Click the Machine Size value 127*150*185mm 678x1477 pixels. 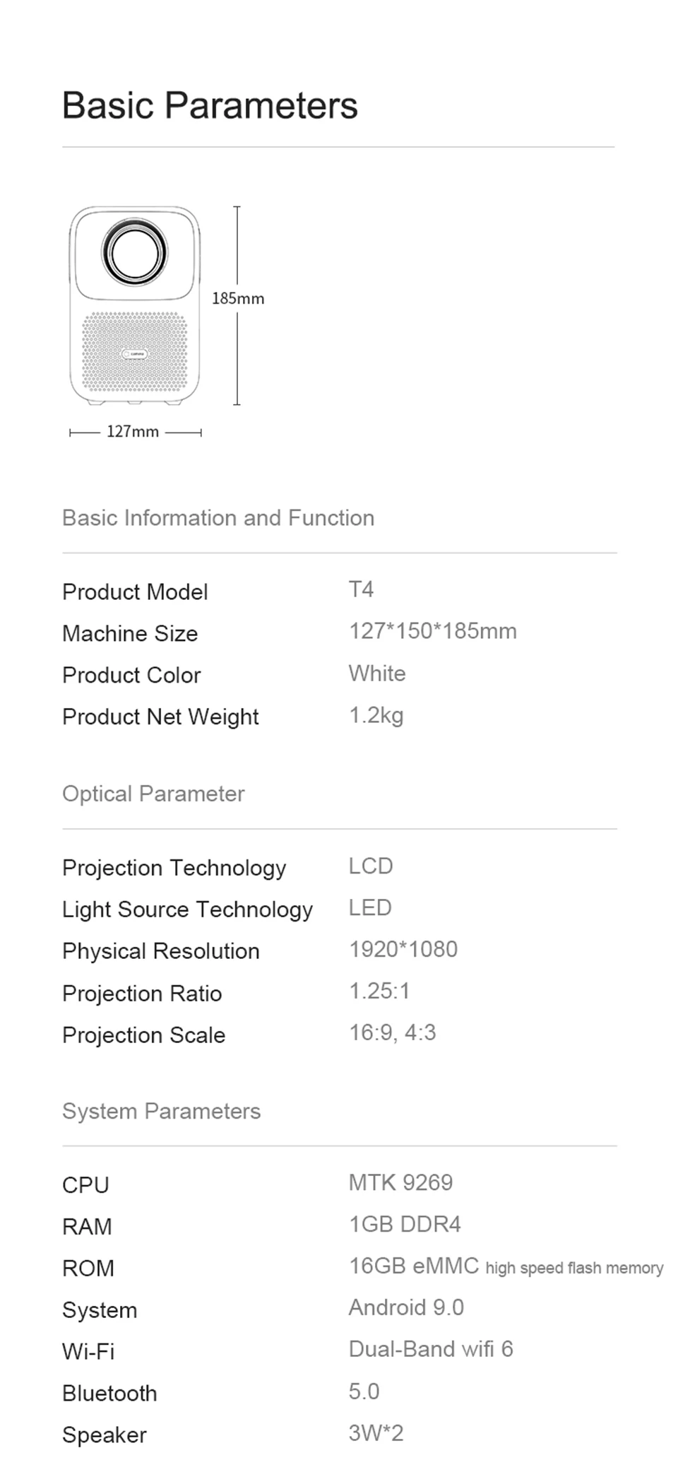tap(433, 631)
